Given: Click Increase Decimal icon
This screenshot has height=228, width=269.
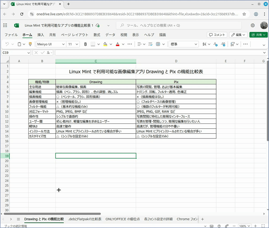Looking at the screenshot, I should (x=216, y=44).
